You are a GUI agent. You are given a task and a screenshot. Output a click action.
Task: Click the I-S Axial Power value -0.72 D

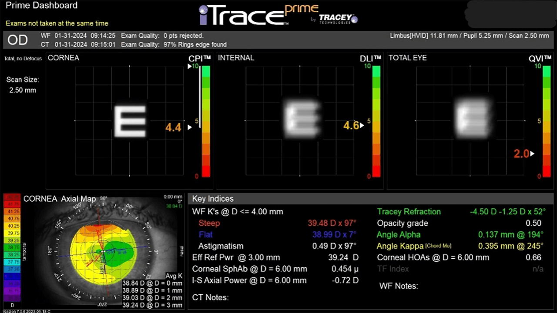345,280
